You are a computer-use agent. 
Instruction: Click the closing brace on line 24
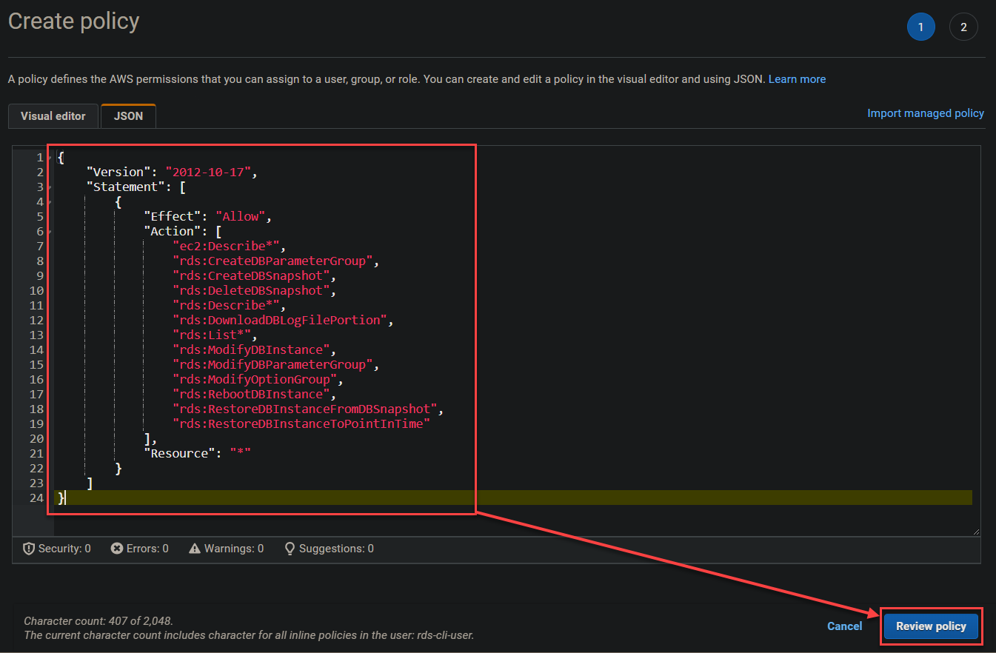61,498
